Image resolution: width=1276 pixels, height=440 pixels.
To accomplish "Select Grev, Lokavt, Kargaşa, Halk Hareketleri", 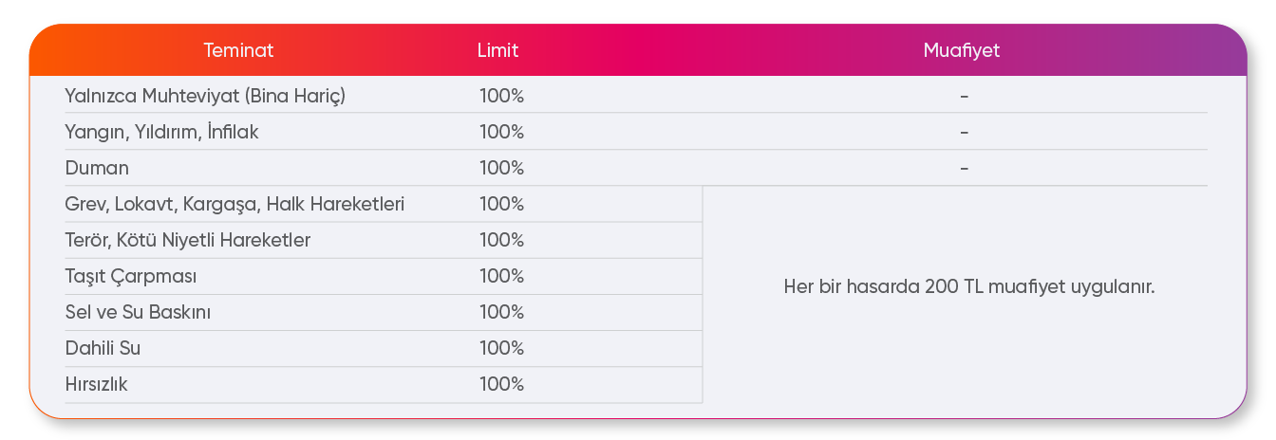I will point(235,204).
